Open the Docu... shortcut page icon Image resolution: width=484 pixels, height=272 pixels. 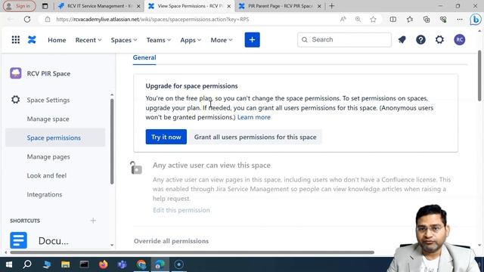(x=18, y=240)
